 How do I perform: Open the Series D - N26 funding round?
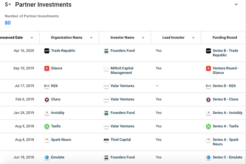coord(224,86)
